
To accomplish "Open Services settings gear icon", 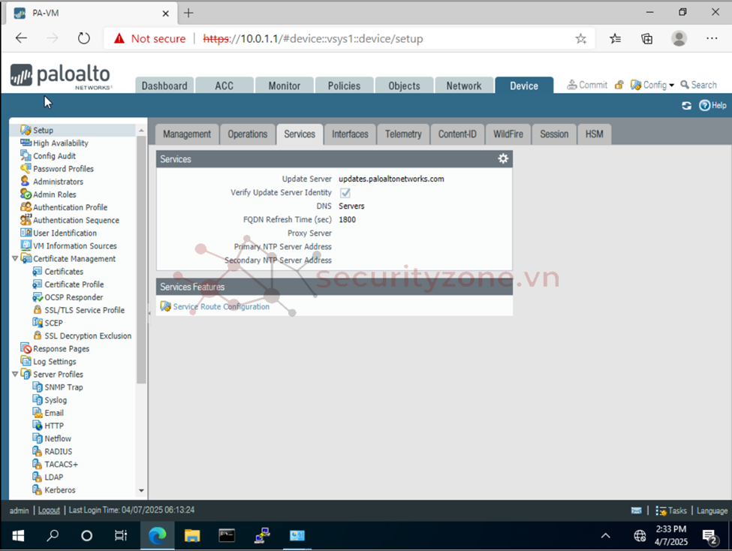I will click(x=503, y=158).
